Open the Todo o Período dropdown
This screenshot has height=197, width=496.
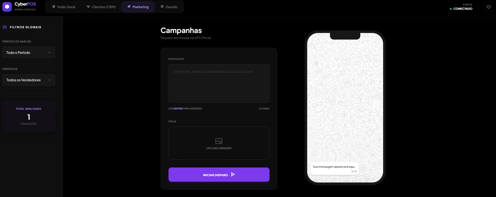click(29, 52)
